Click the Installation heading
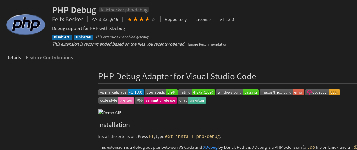This screenshot has height=150, width=357. [x=114, y=125]
